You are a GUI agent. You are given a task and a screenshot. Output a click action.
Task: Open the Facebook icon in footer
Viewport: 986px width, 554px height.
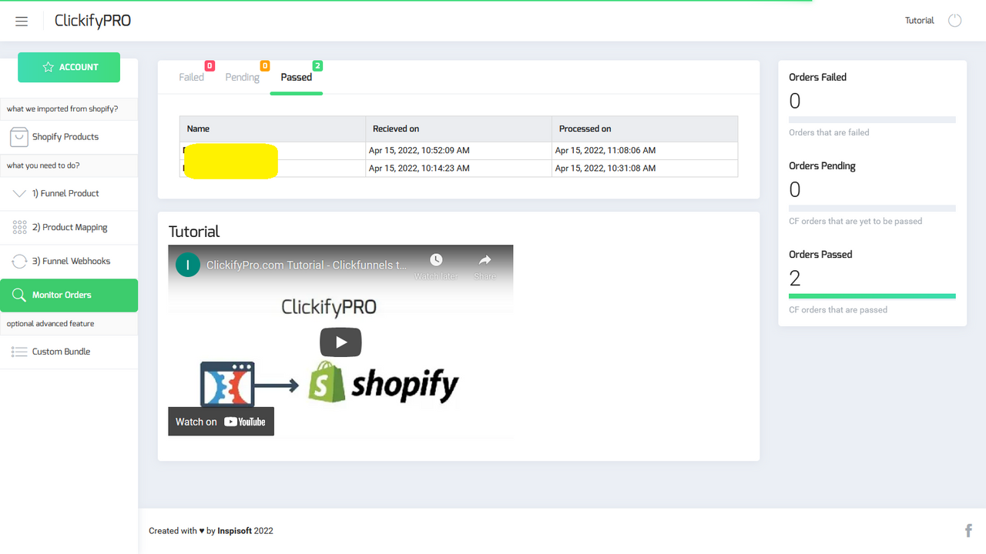968,530
